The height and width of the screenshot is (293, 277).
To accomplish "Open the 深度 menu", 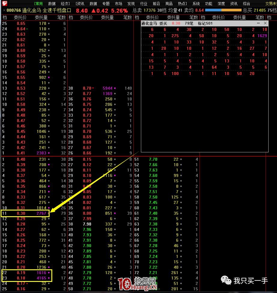I will [x=221, y=4].
